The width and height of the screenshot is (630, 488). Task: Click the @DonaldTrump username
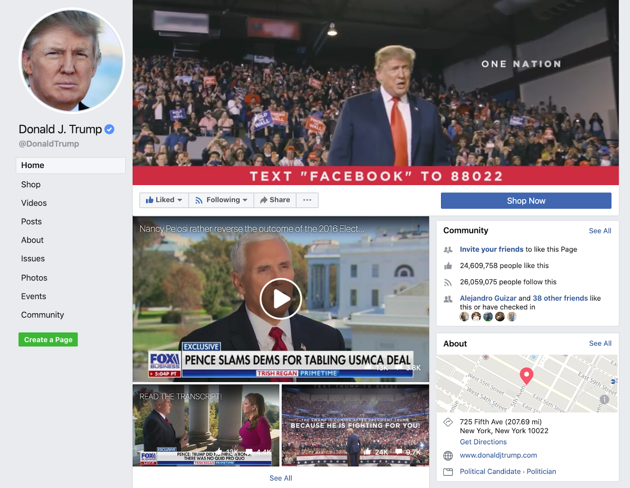point(49,144)
